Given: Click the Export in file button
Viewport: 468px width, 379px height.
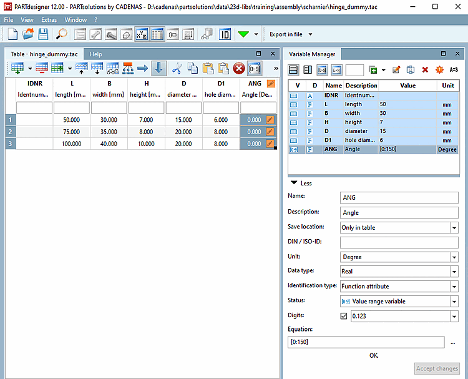Looking at the screenshot, I should coord(287,34).
